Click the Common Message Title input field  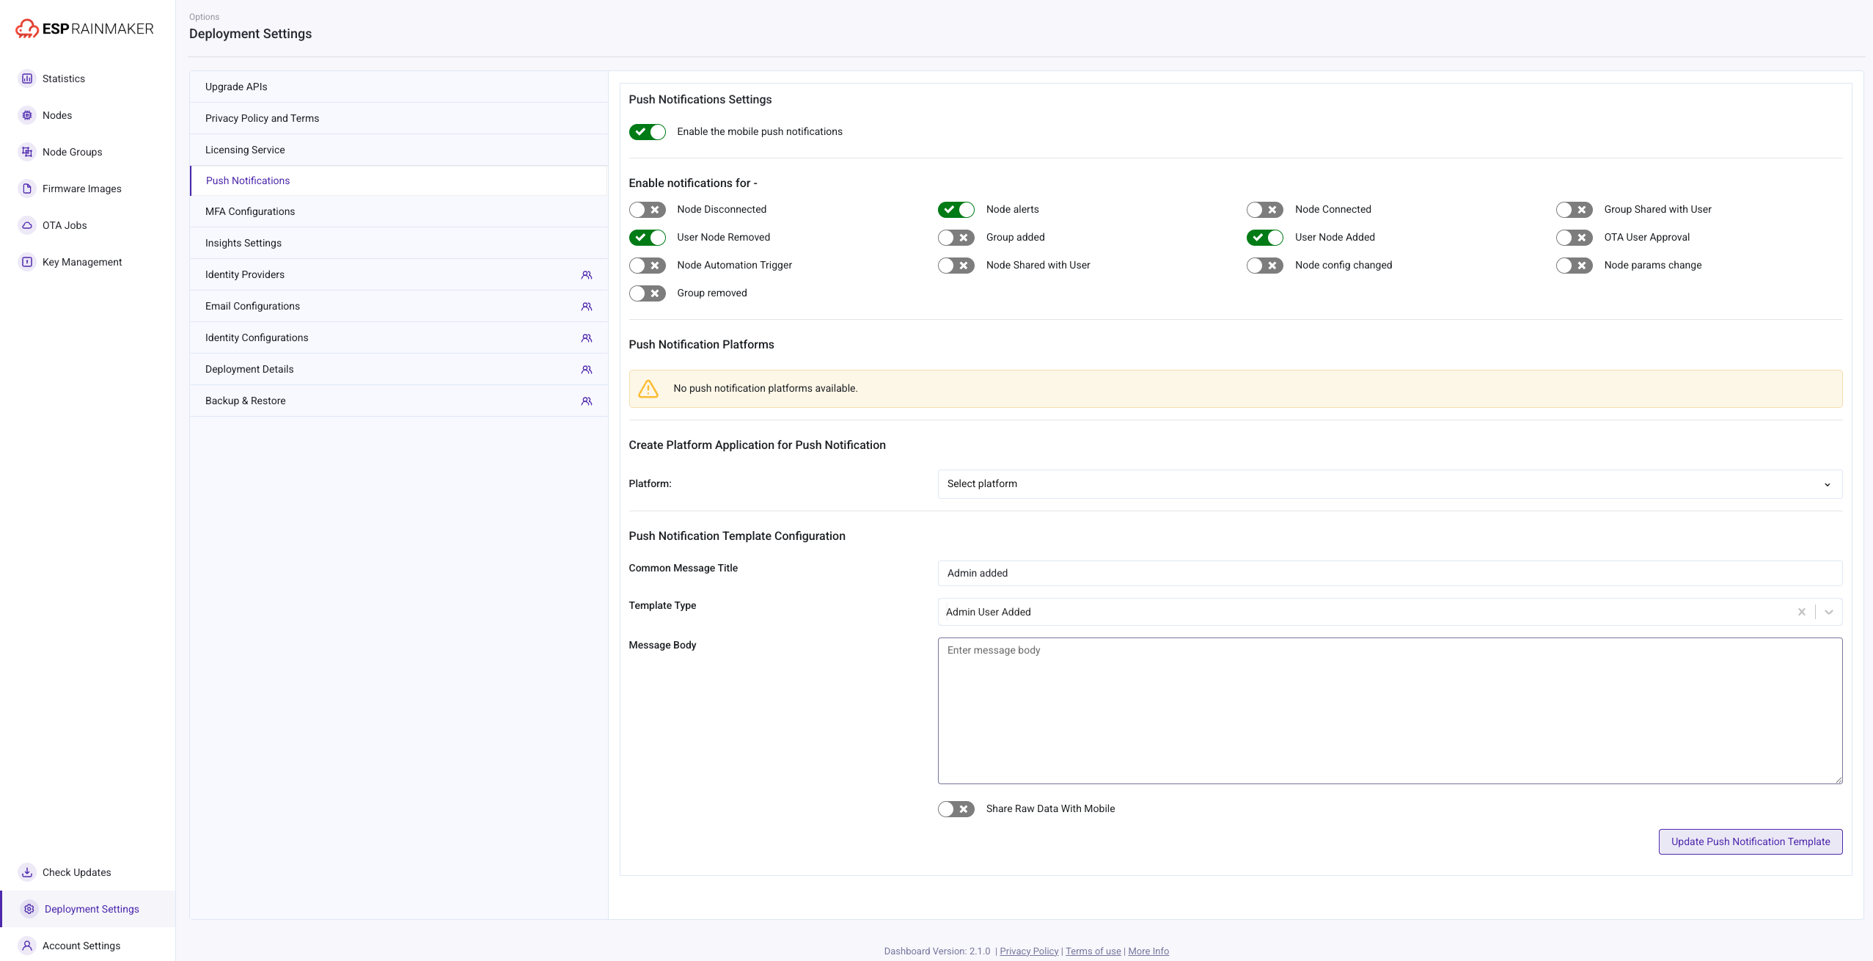coord(1390,574)
